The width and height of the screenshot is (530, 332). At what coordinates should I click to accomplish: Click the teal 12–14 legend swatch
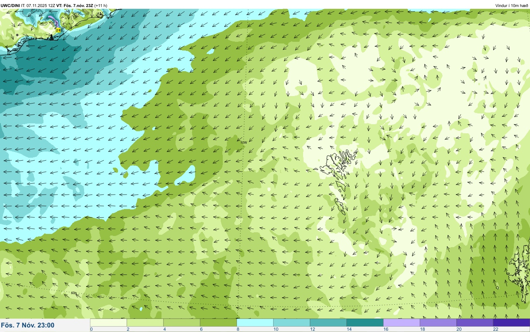coord(328,322)
